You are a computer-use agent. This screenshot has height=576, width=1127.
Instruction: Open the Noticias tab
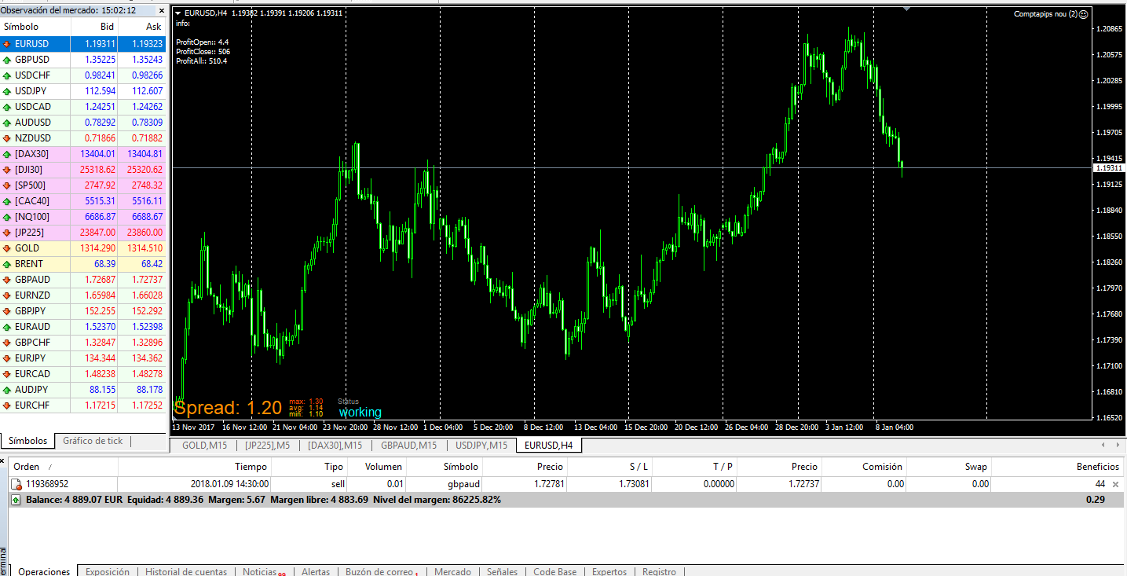pos(263,571)
